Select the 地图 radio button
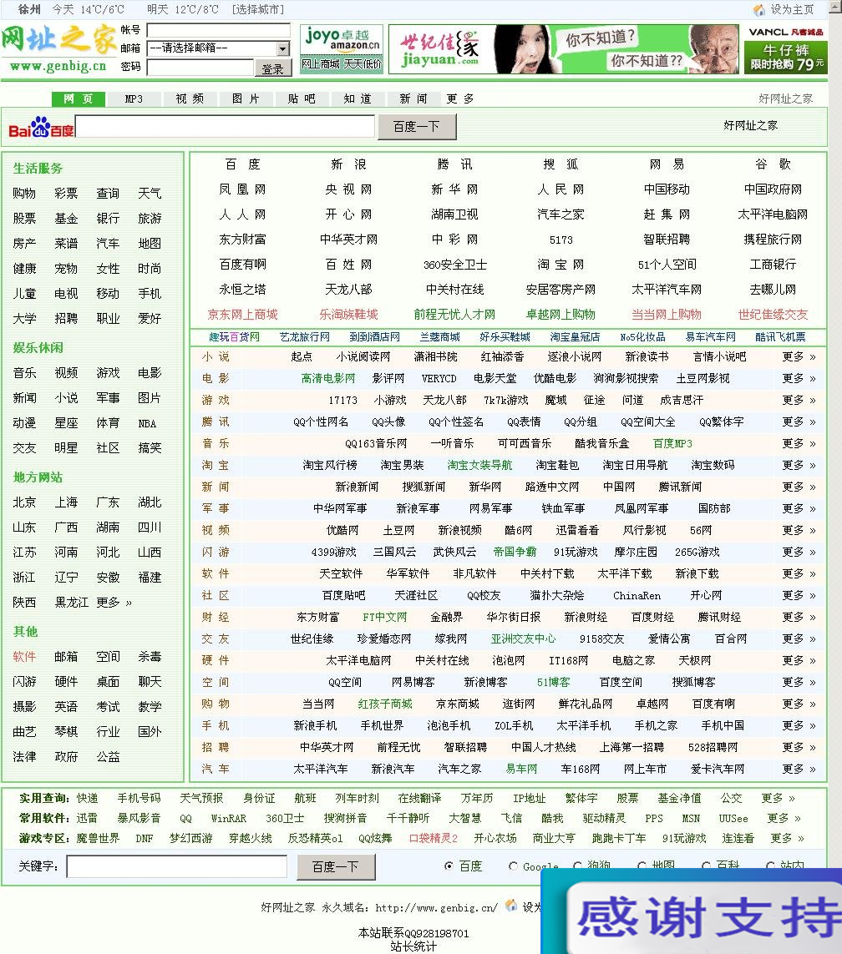842x954 pixels. click(x=642, y=866)
